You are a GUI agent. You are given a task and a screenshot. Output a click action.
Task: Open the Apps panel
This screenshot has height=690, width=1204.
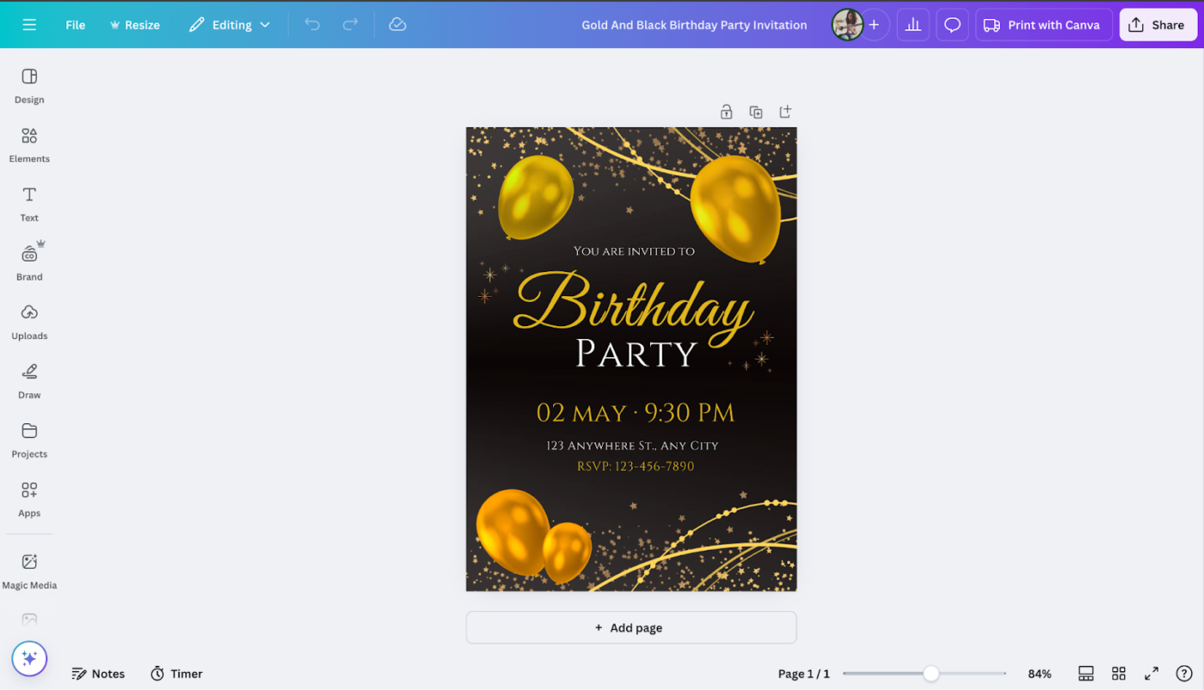point(29,500)
